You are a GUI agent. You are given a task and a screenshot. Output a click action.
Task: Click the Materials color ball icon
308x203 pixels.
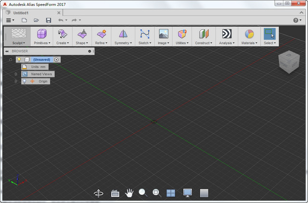249,34
